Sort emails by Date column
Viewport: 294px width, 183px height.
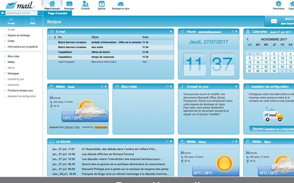145,37
